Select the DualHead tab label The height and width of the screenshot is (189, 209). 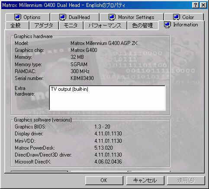(79, 17)
